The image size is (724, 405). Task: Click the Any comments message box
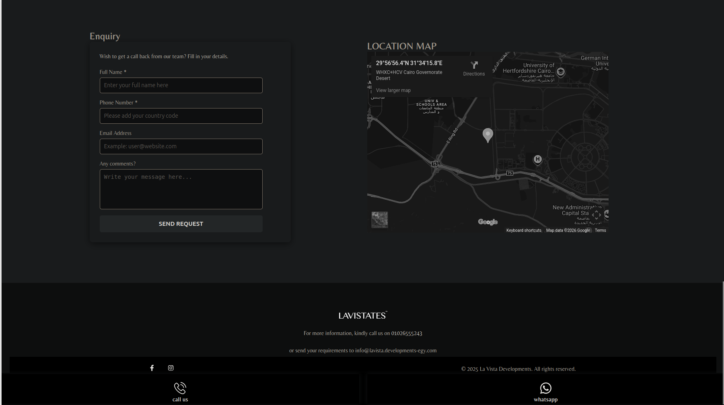coord(181,189)
